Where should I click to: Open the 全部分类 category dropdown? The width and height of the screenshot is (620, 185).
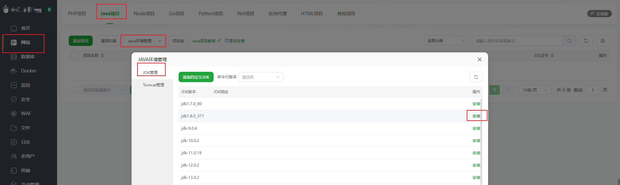click(x=446, y=41)
